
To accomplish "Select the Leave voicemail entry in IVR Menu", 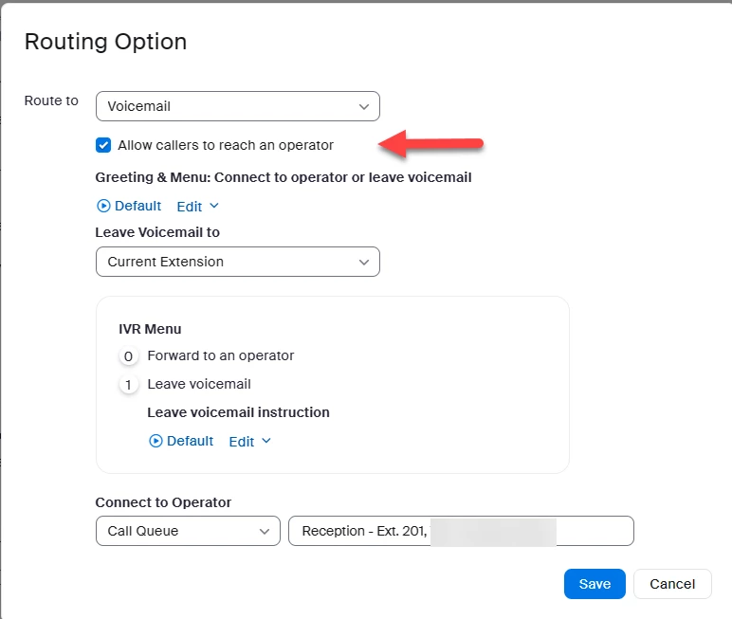I will (x=199, y=384).
